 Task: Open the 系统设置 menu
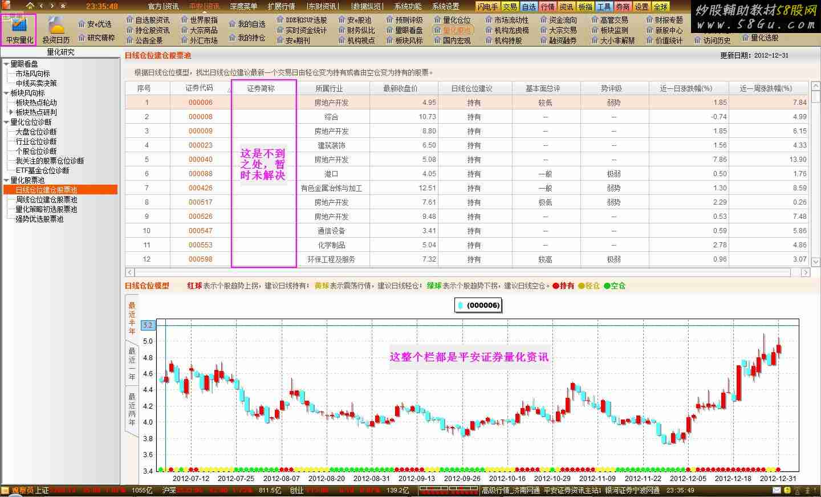pos(445,6)
